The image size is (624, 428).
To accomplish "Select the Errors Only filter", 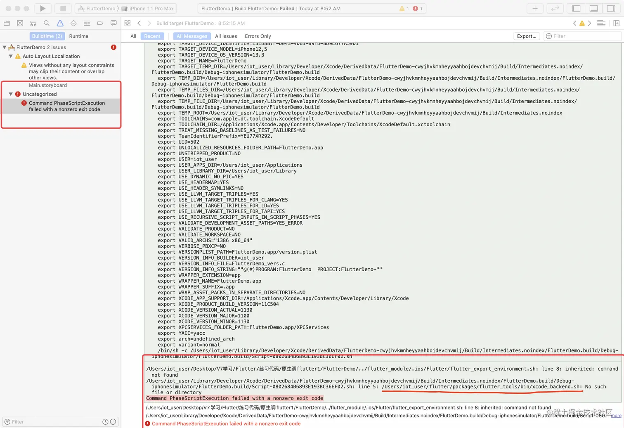I will point(258,36).
